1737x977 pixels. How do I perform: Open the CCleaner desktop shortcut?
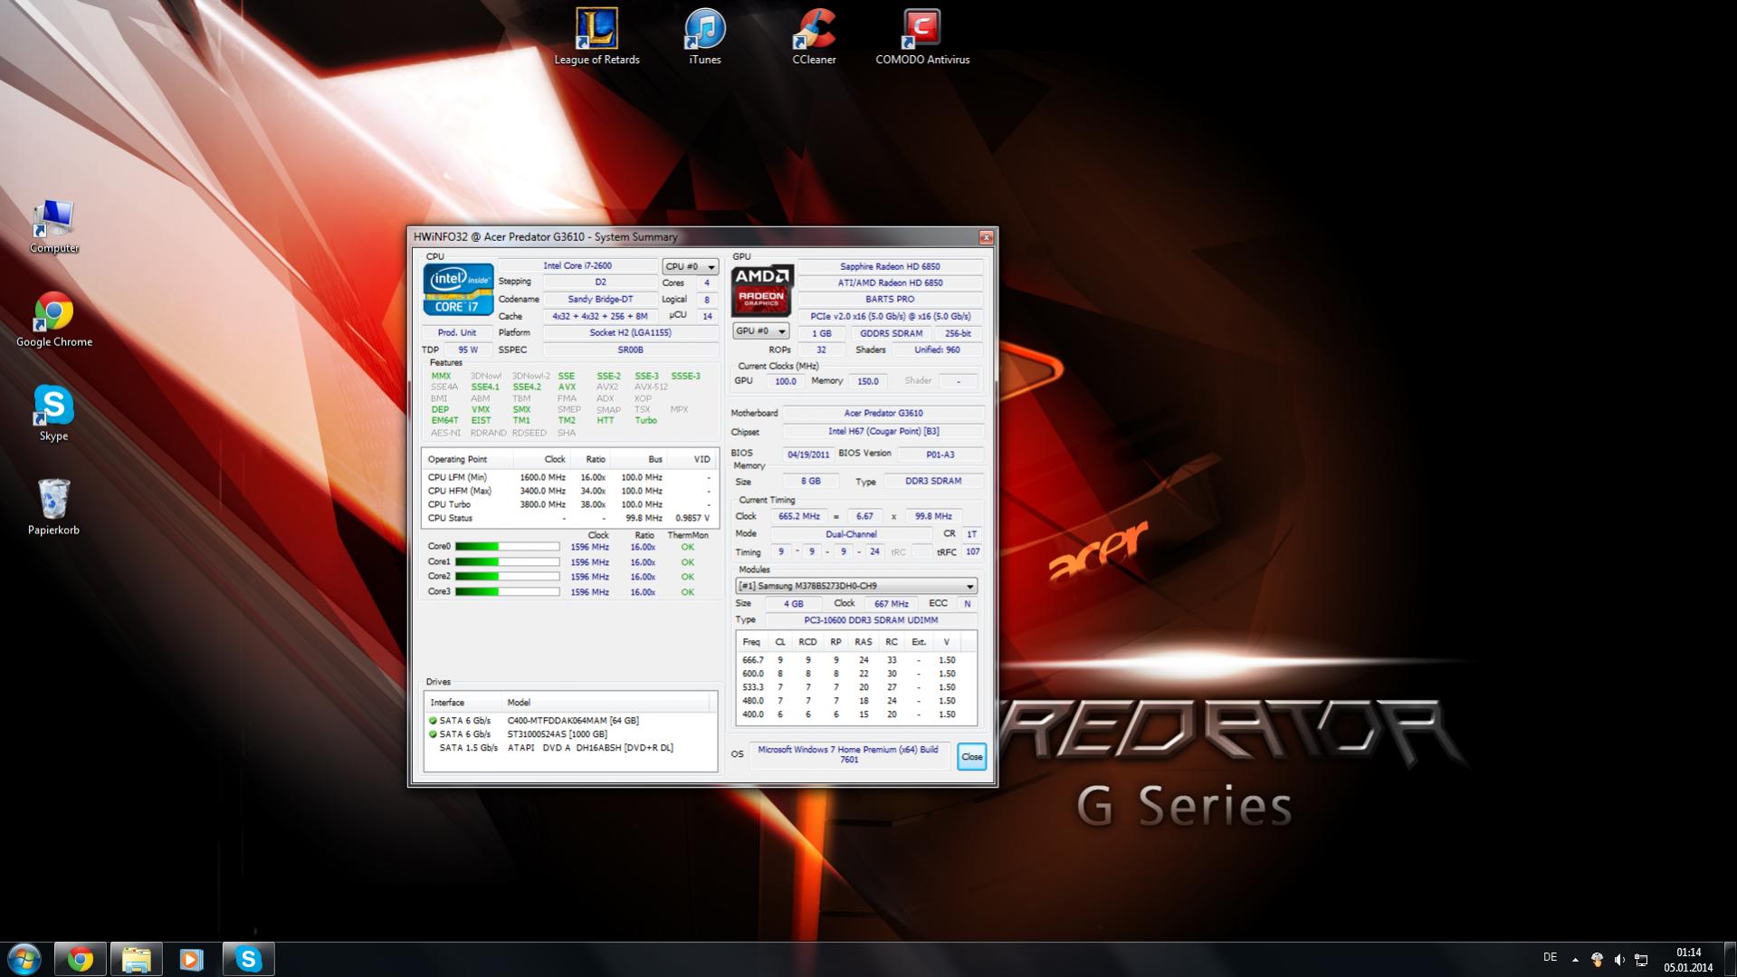[814, 36]
